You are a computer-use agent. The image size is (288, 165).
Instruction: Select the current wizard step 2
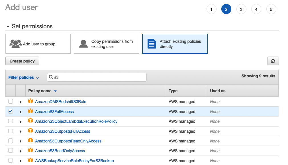tap(226, 9)
